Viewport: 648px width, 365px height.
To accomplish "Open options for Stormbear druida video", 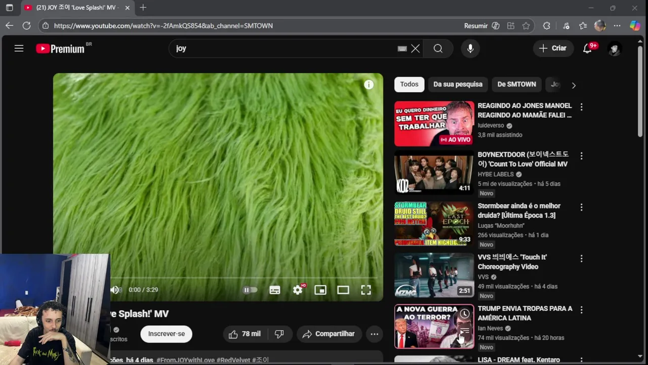I will pos(581,207).
